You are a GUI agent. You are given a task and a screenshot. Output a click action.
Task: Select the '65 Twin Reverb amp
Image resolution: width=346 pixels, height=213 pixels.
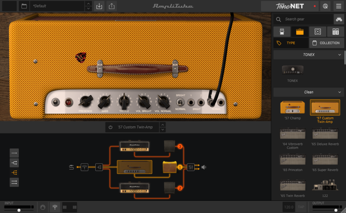pyautogui.click(x=293, y=185)
